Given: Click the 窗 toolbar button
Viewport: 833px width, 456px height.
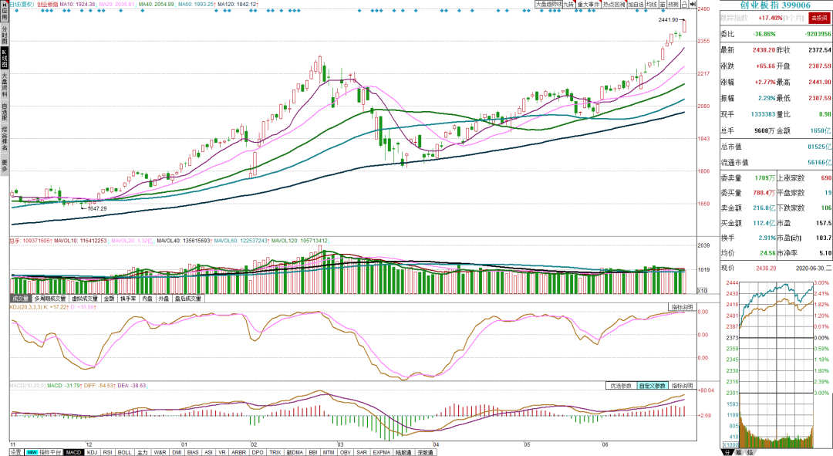Looking at the screenshot, I should tap(663, 4).
